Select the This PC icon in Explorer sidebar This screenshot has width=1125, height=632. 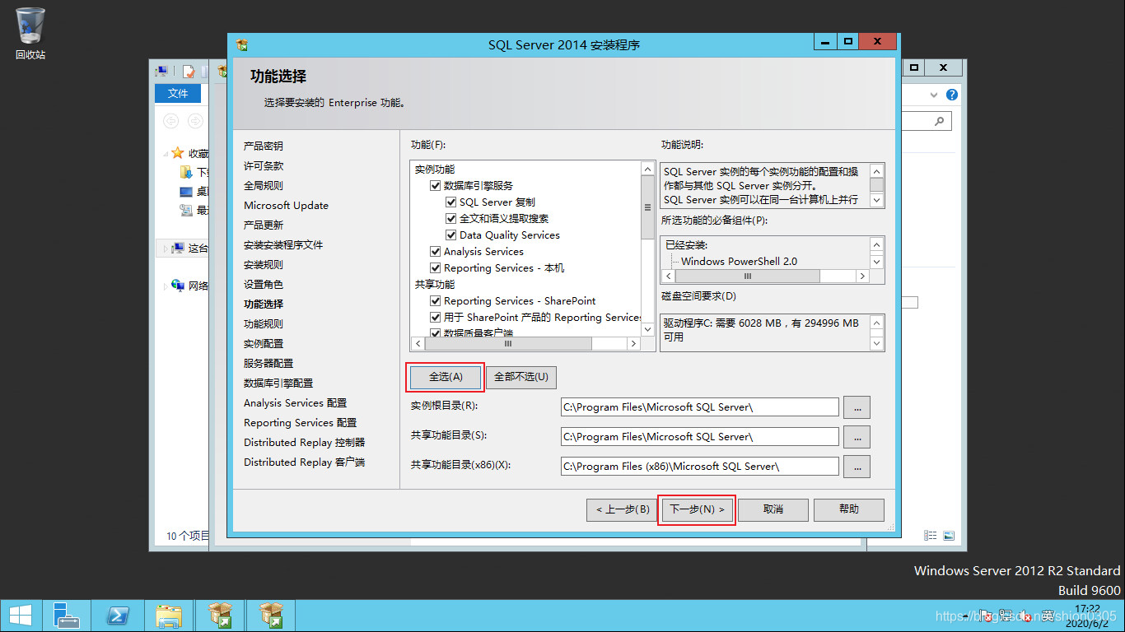coord(178,248)
